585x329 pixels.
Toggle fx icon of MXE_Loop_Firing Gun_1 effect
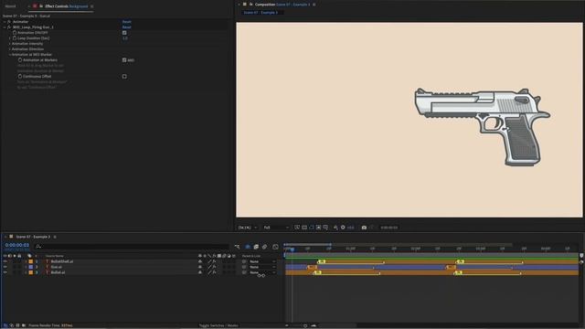[x=9, y=27]
